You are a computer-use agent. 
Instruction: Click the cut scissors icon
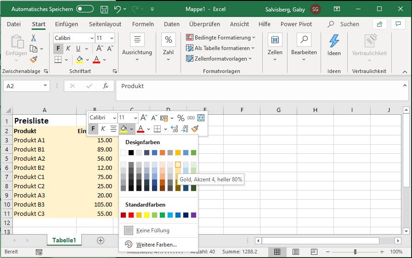(34, 38)
